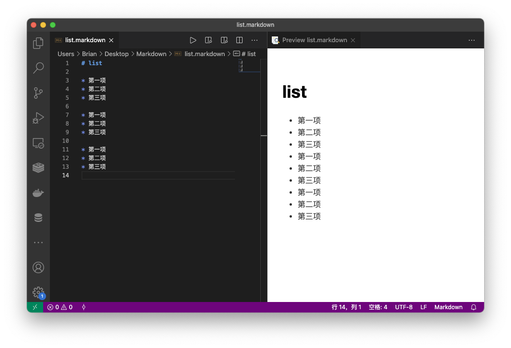The image size is (511, 348).
Task: Open the Explorer view in activity bar
Action: tap(38, 43)
